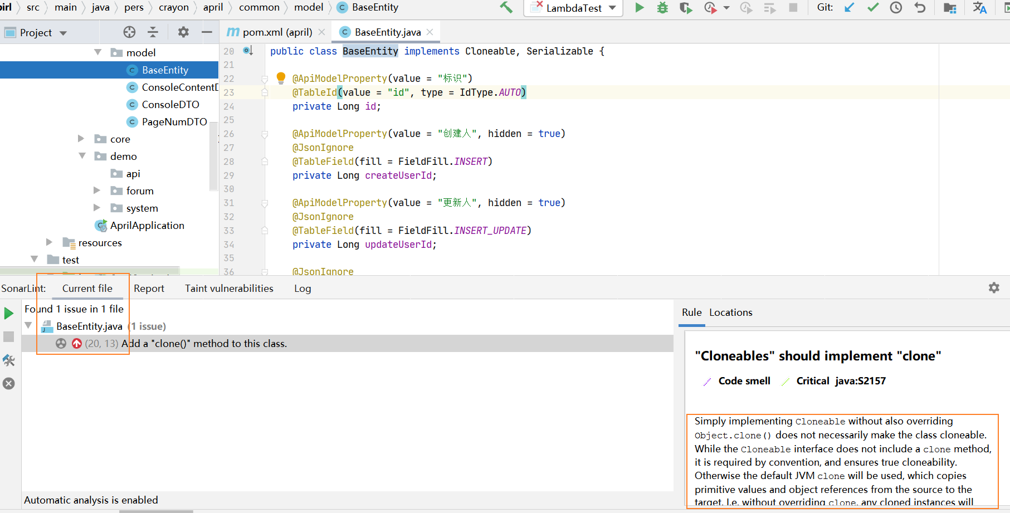Select PageNumDTO class in tree
Image resolution: width=1010 pixels, height=513 pixels.
(x=174, y=121)
